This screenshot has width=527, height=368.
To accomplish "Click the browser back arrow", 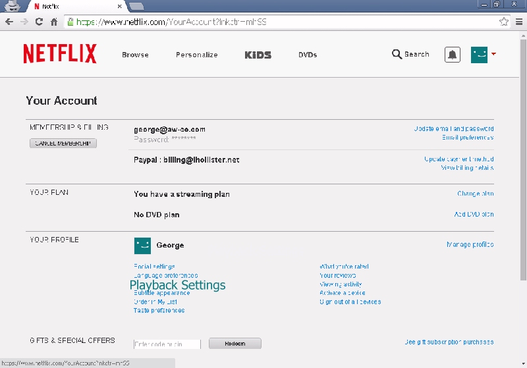I will pos(9,22).
